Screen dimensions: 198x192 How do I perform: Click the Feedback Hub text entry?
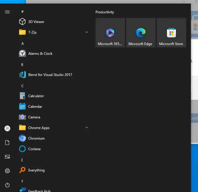(x=39, y=191)
